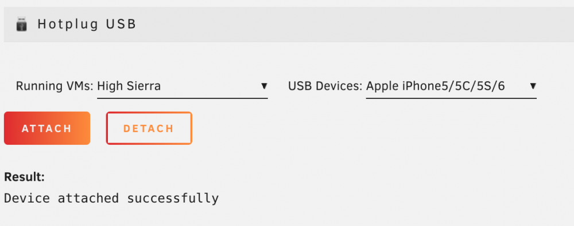Open the USB Devices dropdown
This screenshot has height=226, width=574.
click(x=451, y=86)
